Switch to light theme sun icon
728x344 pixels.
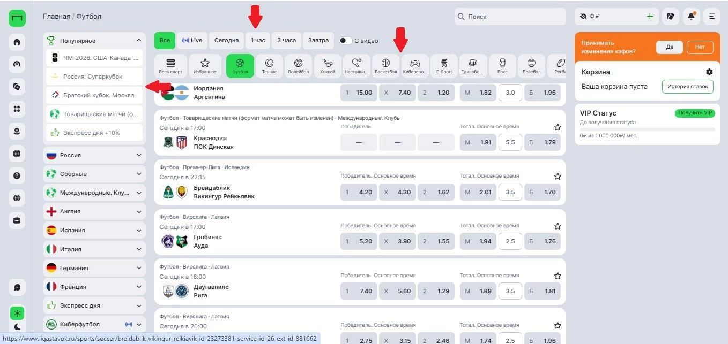tap(17, 313)
